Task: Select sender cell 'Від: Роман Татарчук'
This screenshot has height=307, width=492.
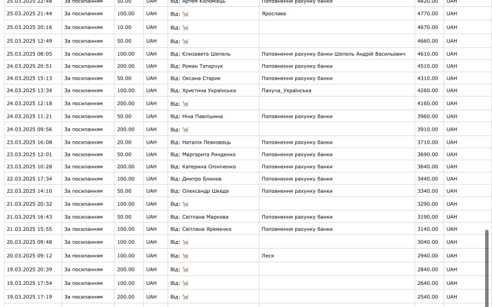Action: [213, 66]
